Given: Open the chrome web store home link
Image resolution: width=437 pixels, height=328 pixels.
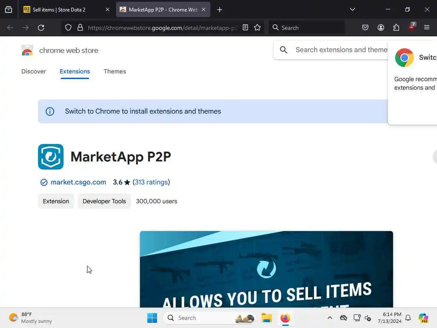Looking at the screenshot, I should (x=69, y=50).
